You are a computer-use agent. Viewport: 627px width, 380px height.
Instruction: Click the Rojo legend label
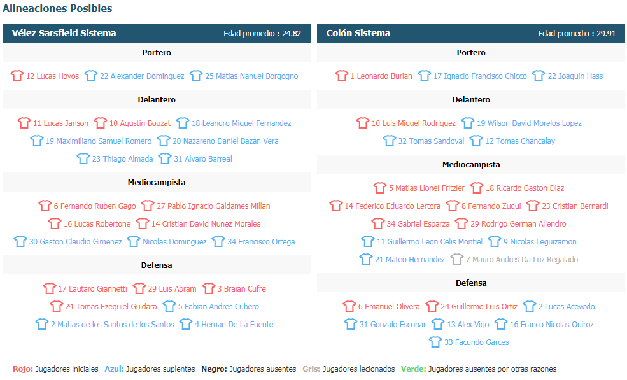click(23, 369)
